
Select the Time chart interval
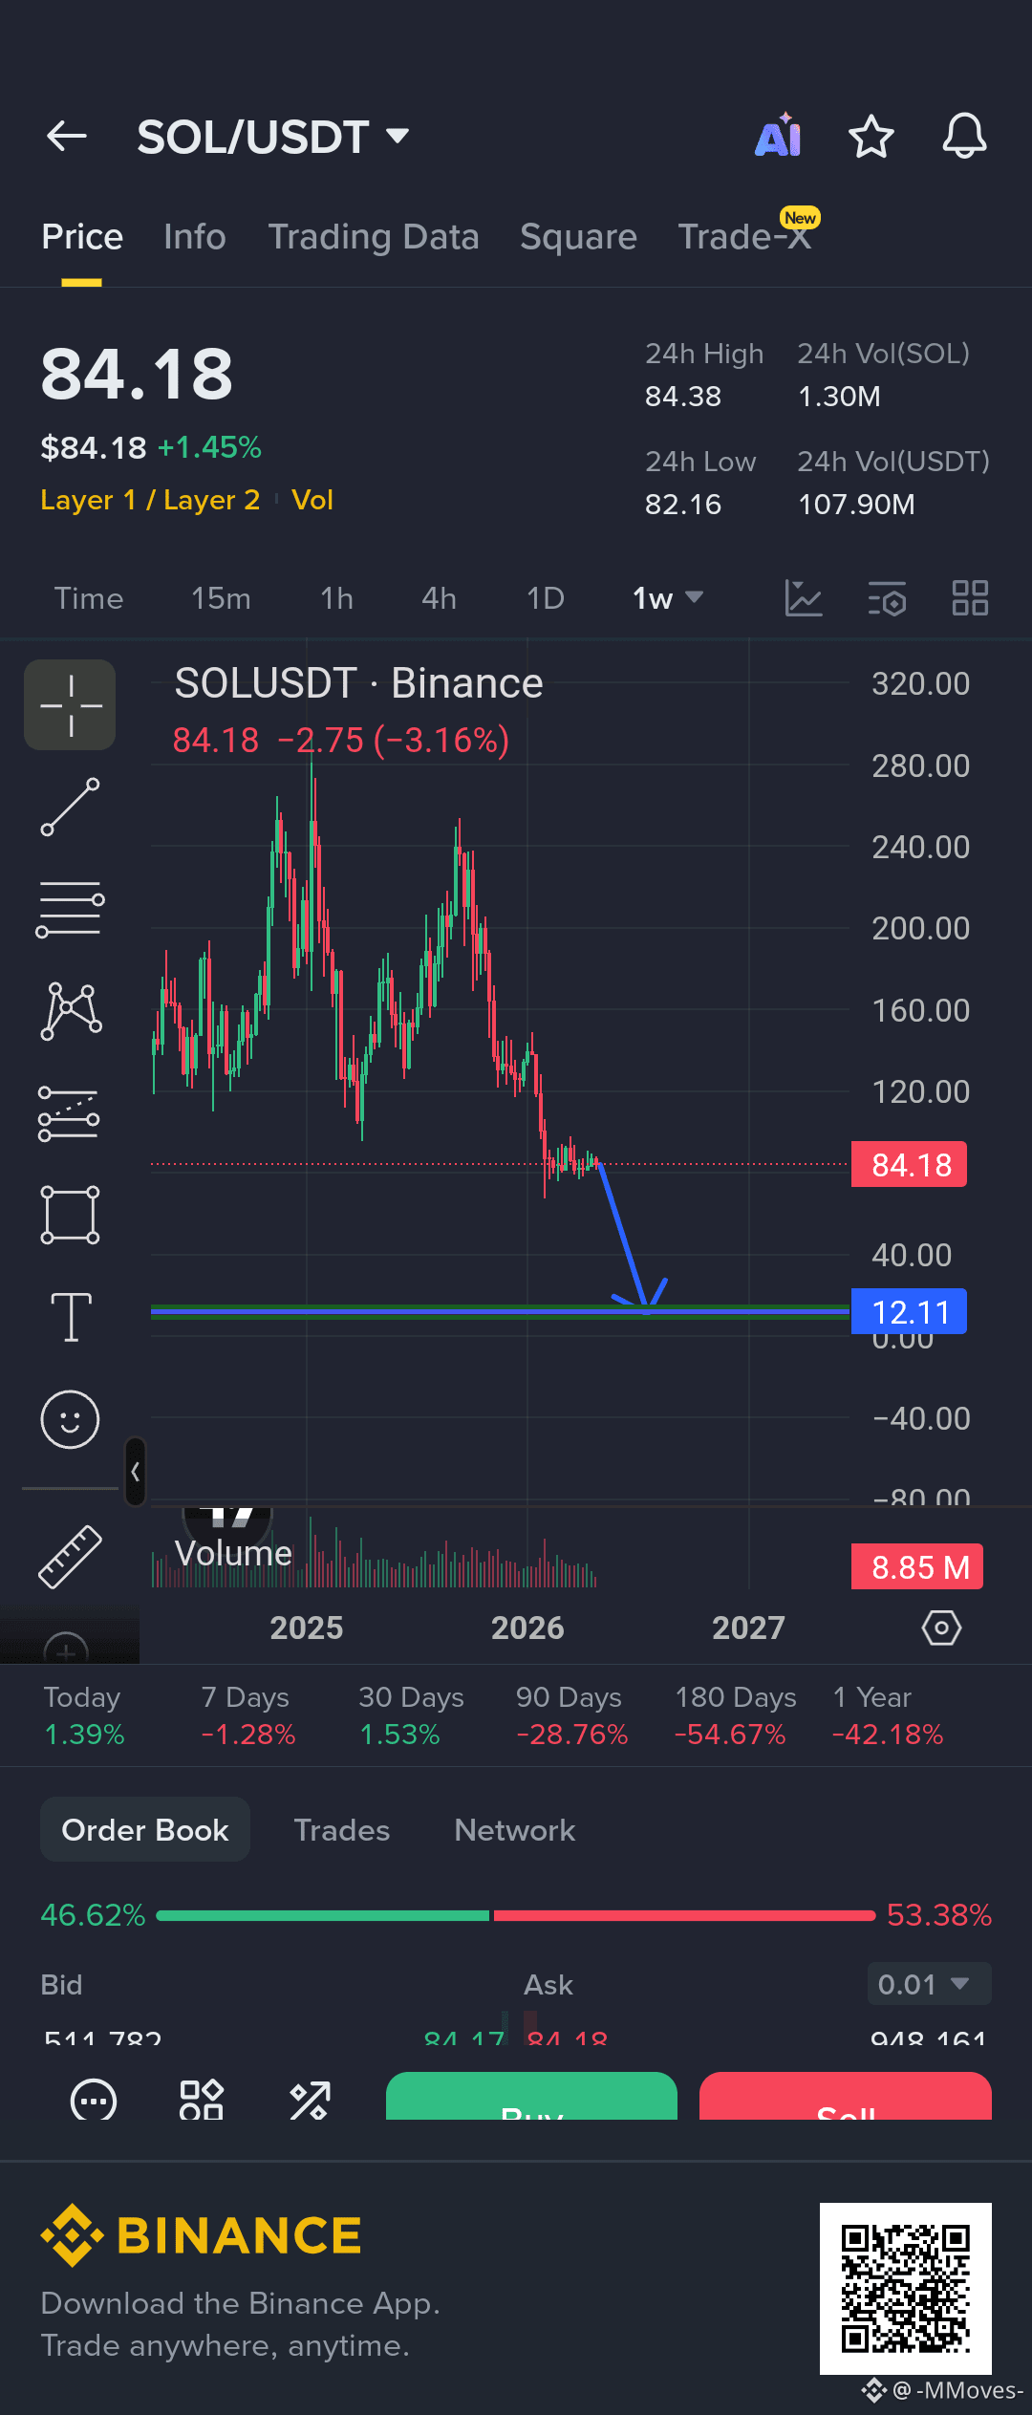[89, 598]
